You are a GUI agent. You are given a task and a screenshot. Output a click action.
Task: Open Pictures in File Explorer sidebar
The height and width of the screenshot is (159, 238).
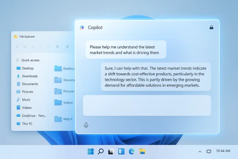pyautogui.click(x=25, y=92)
